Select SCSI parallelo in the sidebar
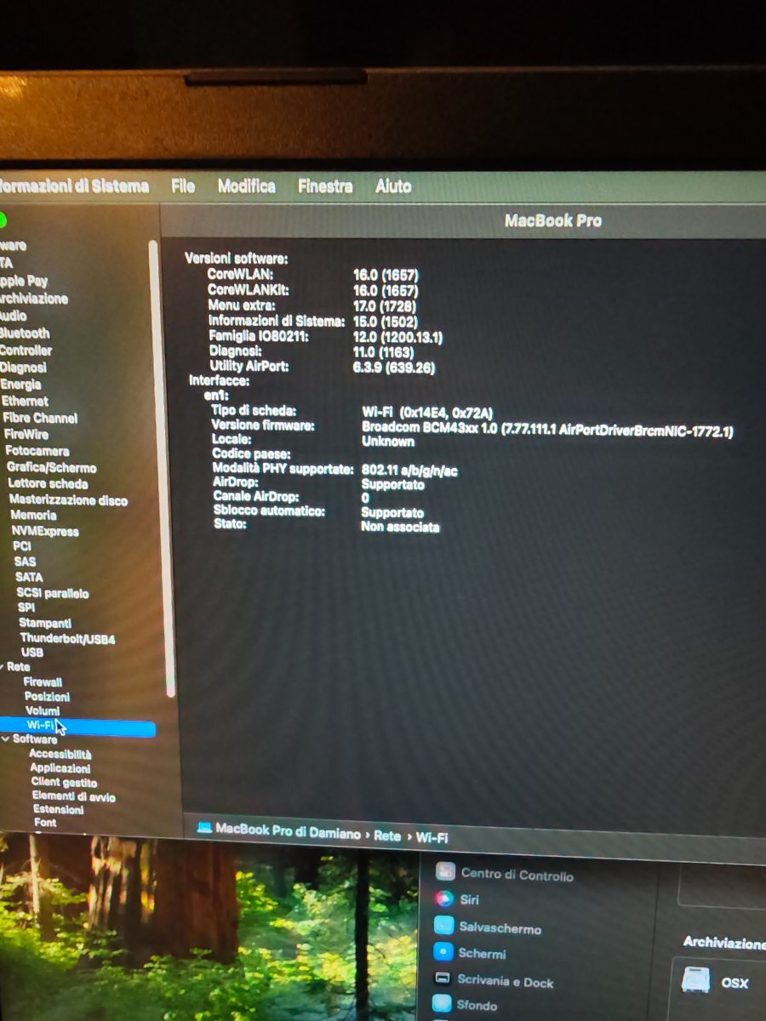This screenshot has width=766, height=1021. [54, 593]
